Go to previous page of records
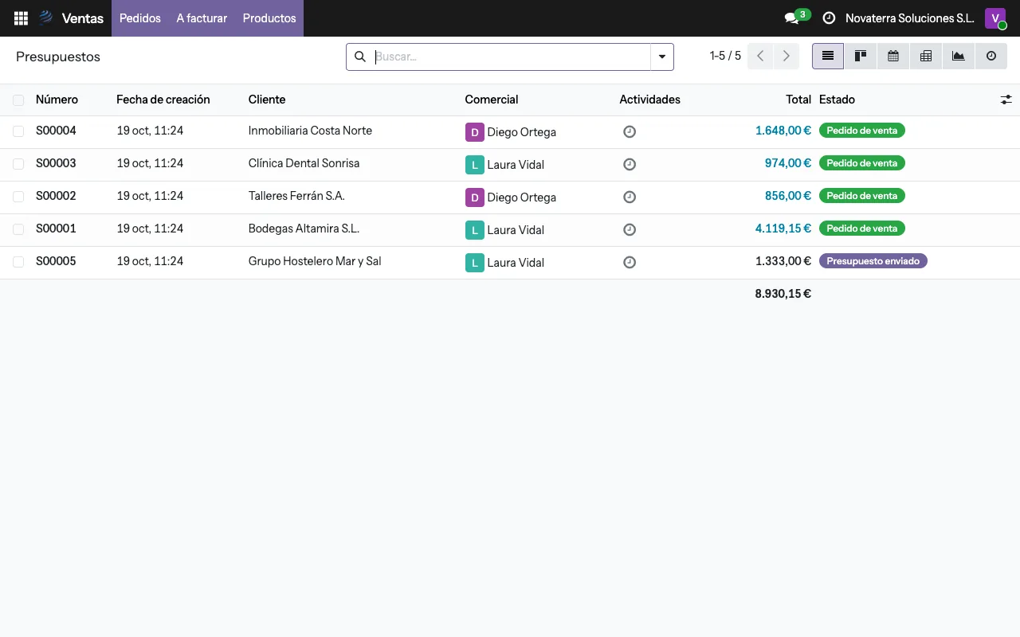 (760, 57)
